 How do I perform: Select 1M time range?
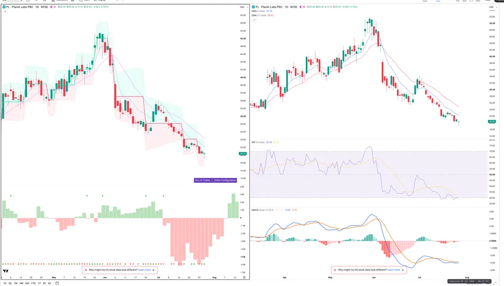tap(16, 283)
